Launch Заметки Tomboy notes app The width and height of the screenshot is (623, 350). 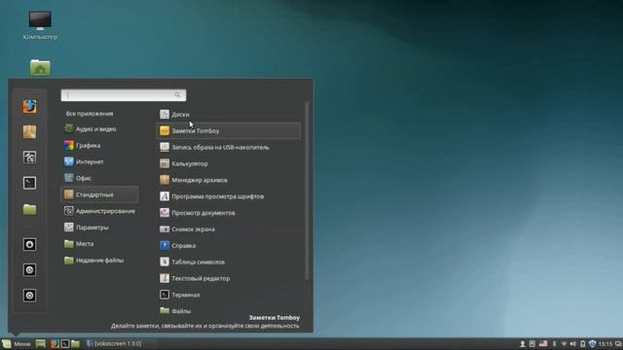(229, 130)
